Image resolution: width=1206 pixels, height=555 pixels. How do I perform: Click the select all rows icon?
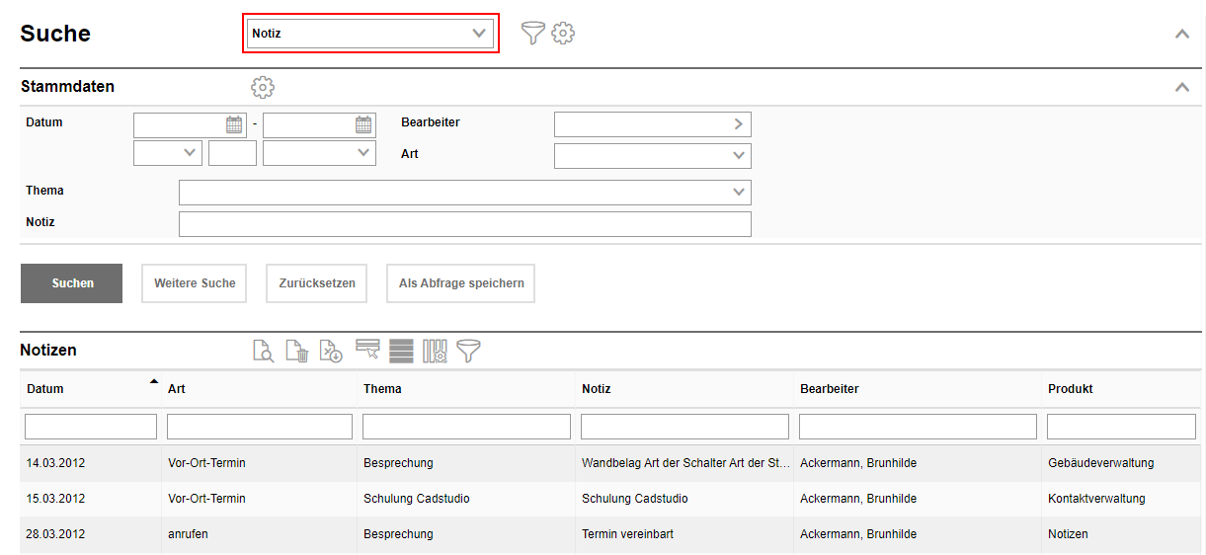pos(401,351)
